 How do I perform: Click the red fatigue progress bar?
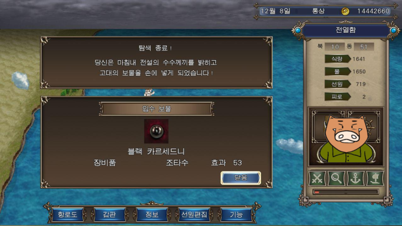(x=345, y=192)
